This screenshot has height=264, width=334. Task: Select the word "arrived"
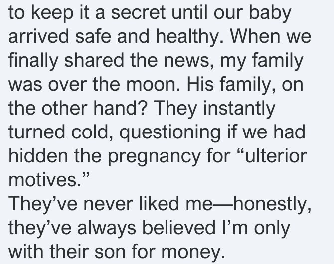[38, 36]
